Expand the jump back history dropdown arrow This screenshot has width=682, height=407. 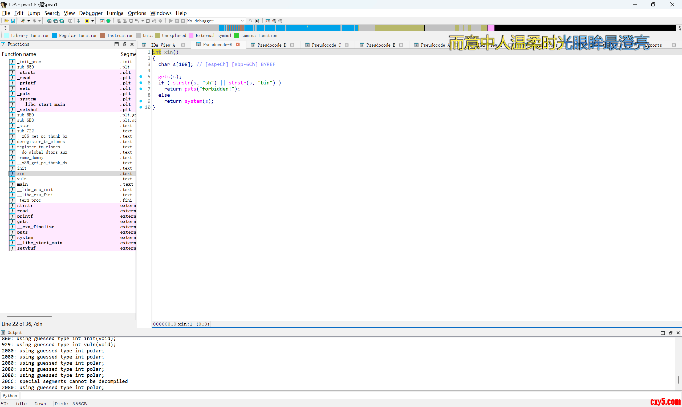coord(29,21)
